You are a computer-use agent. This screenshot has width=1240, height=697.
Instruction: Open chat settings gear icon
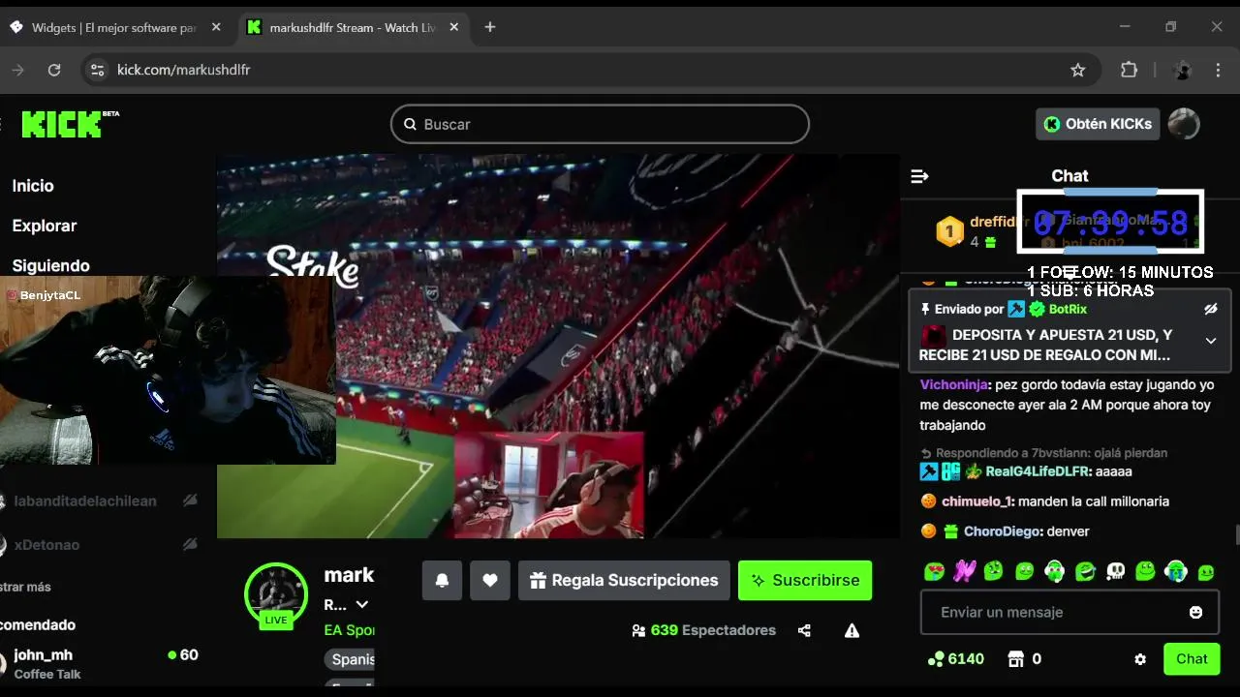click(1140, 659)
